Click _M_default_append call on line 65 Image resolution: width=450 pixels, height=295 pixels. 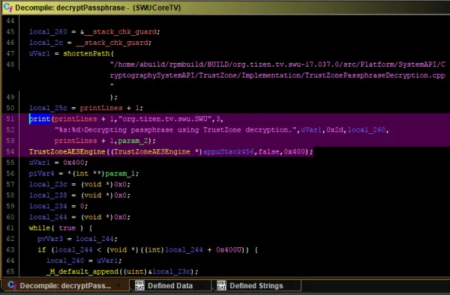click(82, 272)
